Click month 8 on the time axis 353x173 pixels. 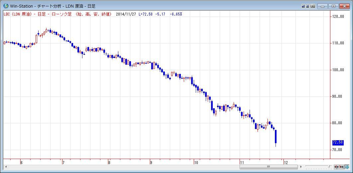(109, 162)
